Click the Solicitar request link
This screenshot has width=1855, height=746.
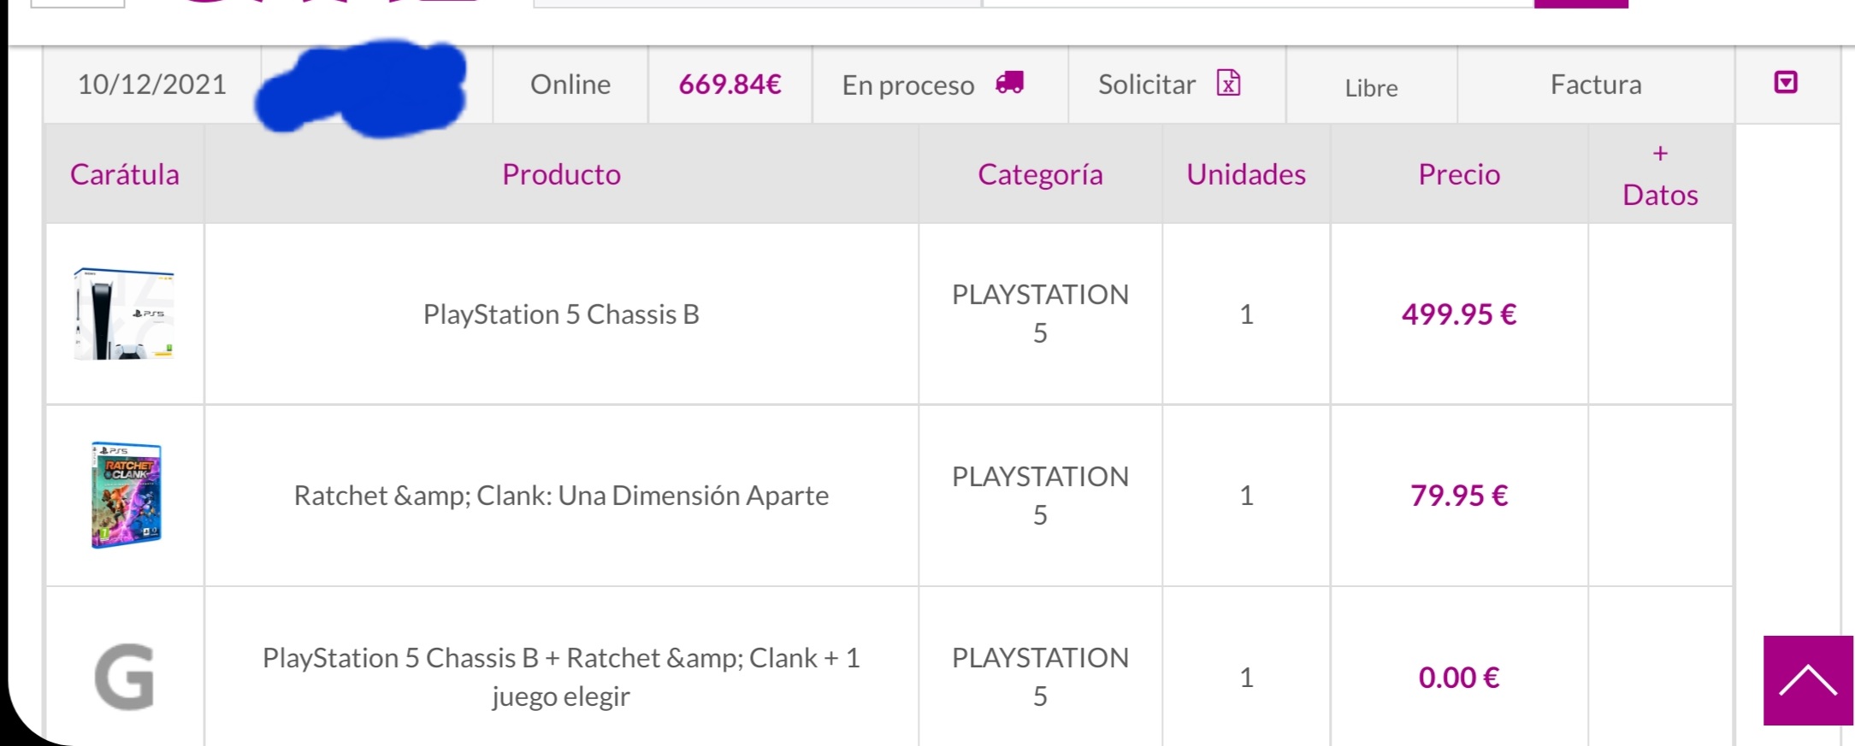[1146, 85]
